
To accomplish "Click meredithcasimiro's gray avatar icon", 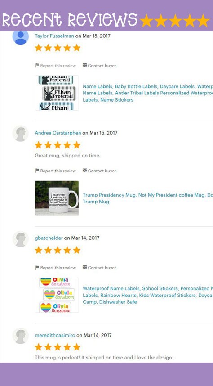I will pos(21,336).
